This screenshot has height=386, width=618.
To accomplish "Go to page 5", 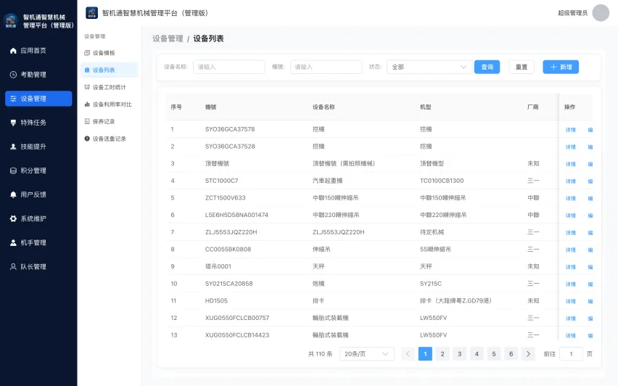I will (494, 354).
